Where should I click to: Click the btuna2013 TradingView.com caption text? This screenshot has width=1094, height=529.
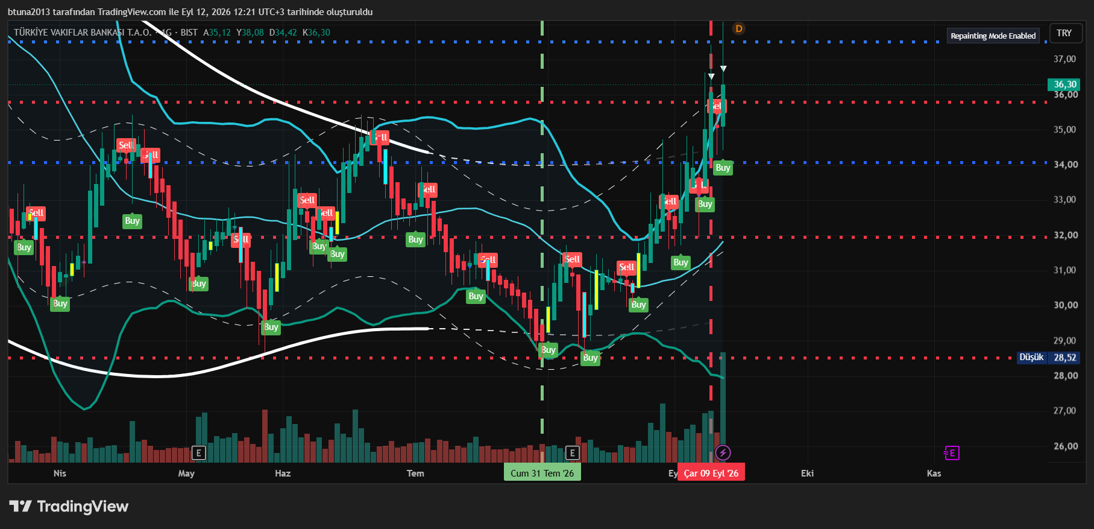[190, 12]
